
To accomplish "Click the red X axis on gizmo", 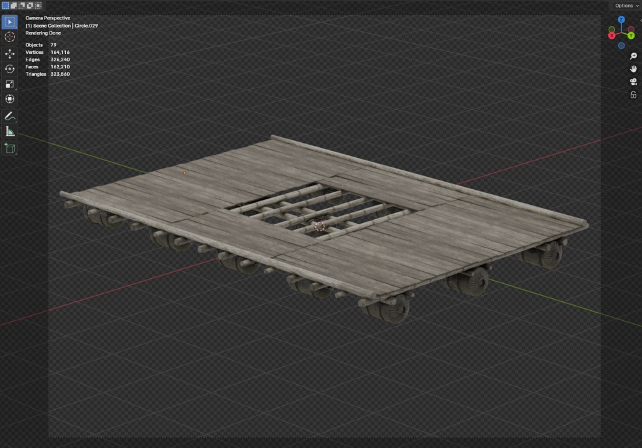I will (x=612, y=36).
